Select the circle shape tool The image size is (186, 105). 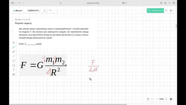tap(14, 61)
